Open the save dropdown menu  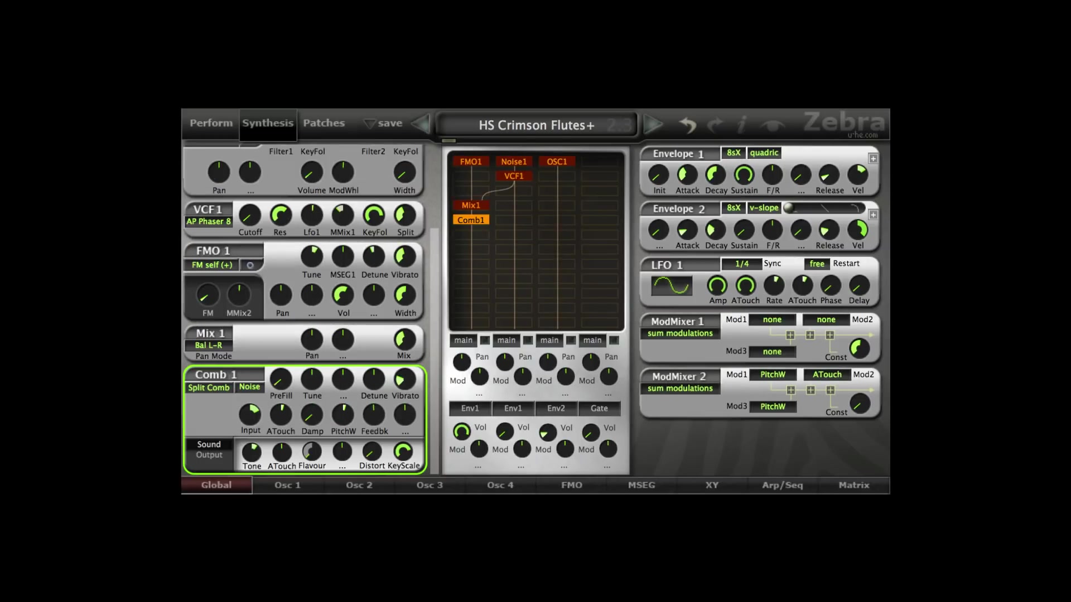click(x=383, y=123)
